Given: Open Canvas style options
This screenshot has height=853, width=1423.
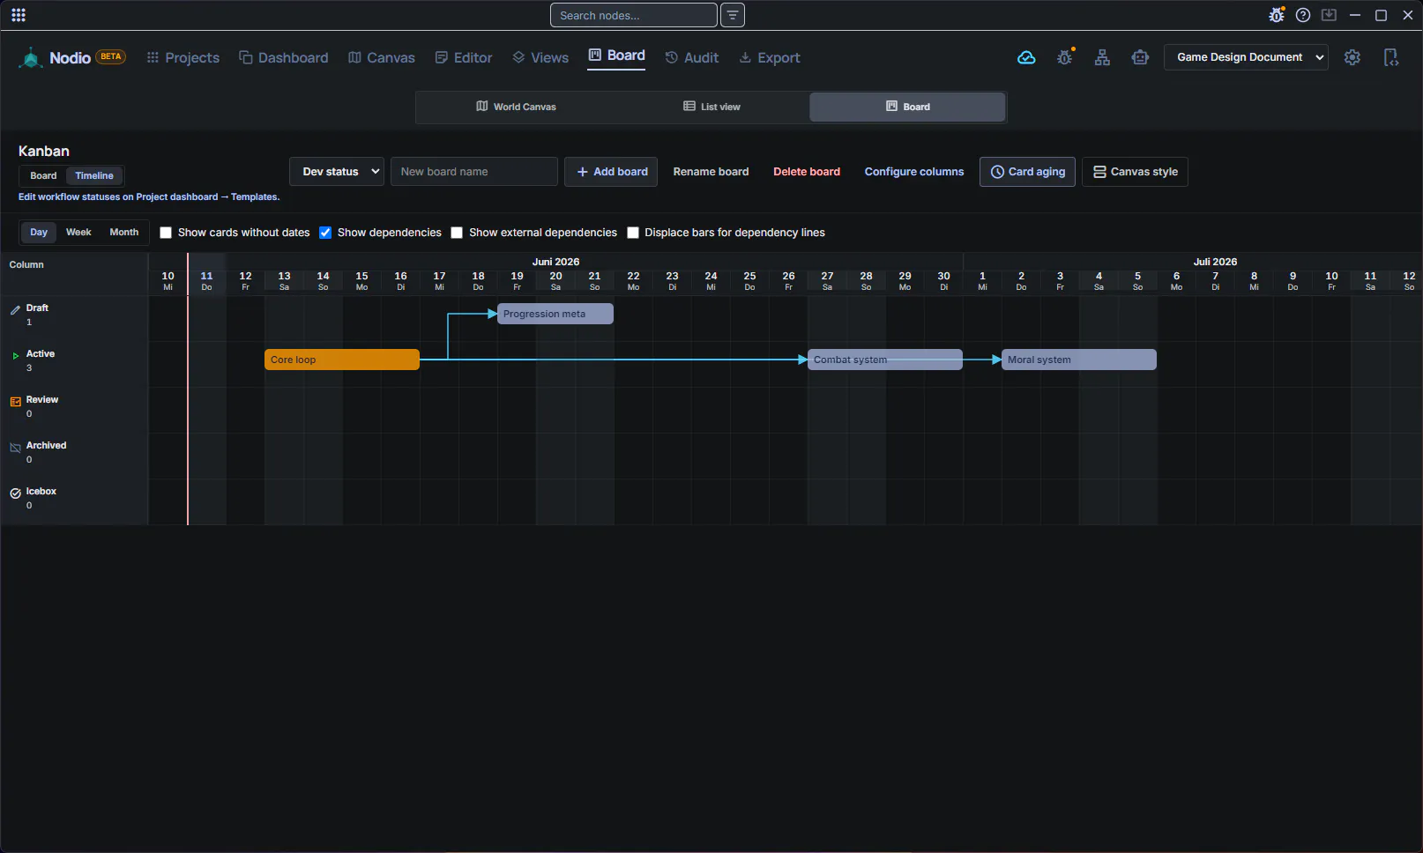Looking at the screenshot, I should [x=1135, y=172].
